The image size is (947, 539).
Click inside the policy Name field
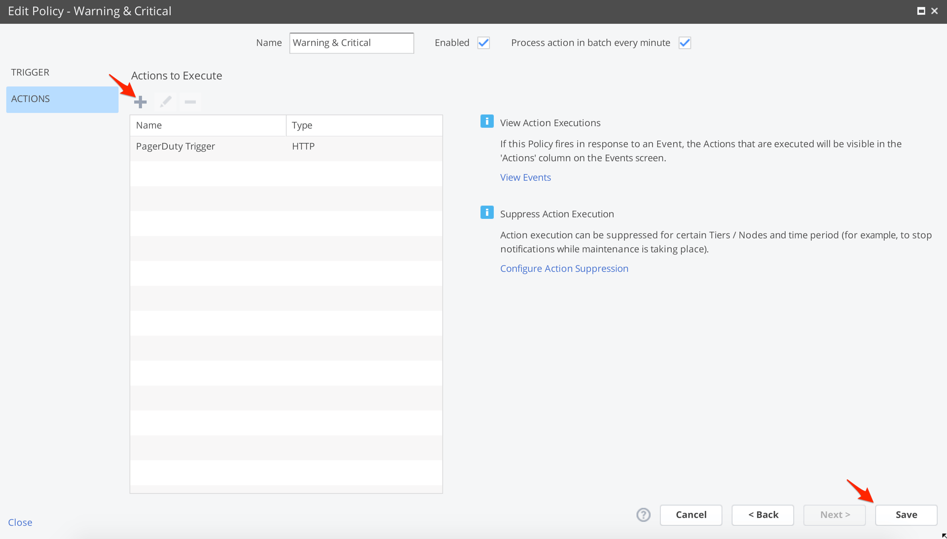351,43
